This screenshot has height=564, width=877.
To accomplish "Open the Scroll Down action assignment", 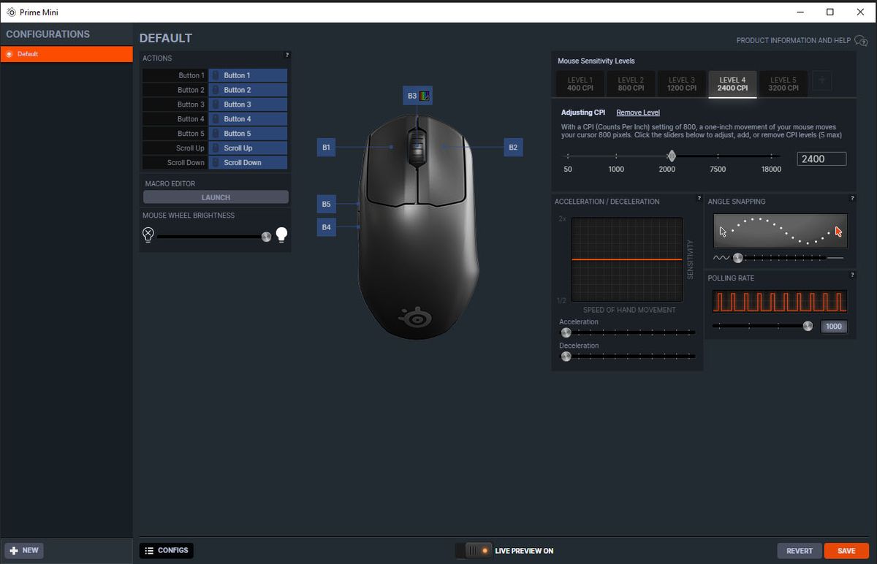I will (248, 162).
